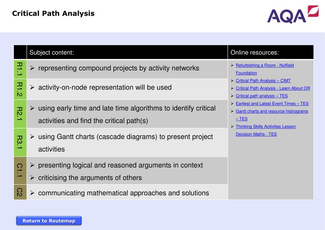Screen dimensions: 325x230
Task: Open Critical Path Analysis - Learn About OR
Action: coord(273,88)
